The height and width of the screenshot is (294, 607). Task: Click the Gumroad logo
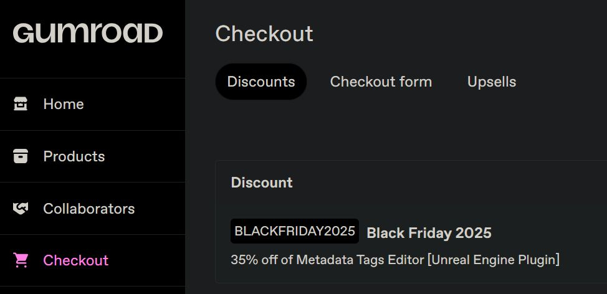(88, 33)
